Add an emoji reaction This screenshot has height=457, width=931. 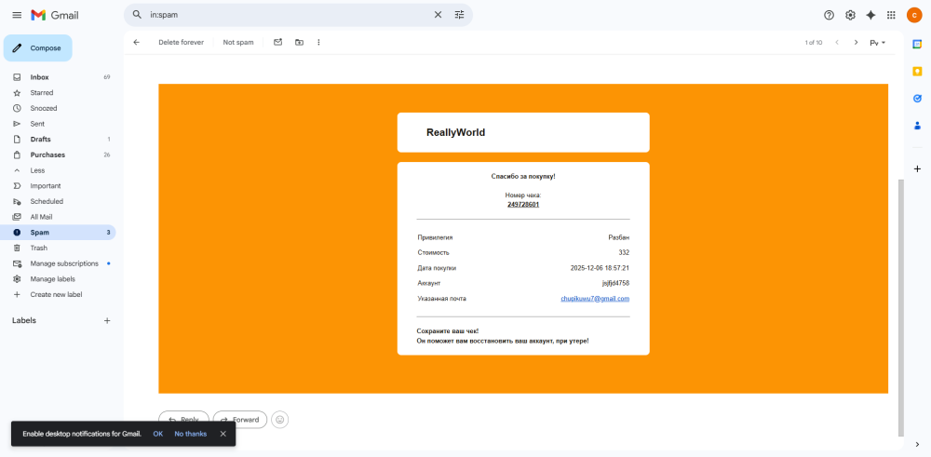(279, 420)
